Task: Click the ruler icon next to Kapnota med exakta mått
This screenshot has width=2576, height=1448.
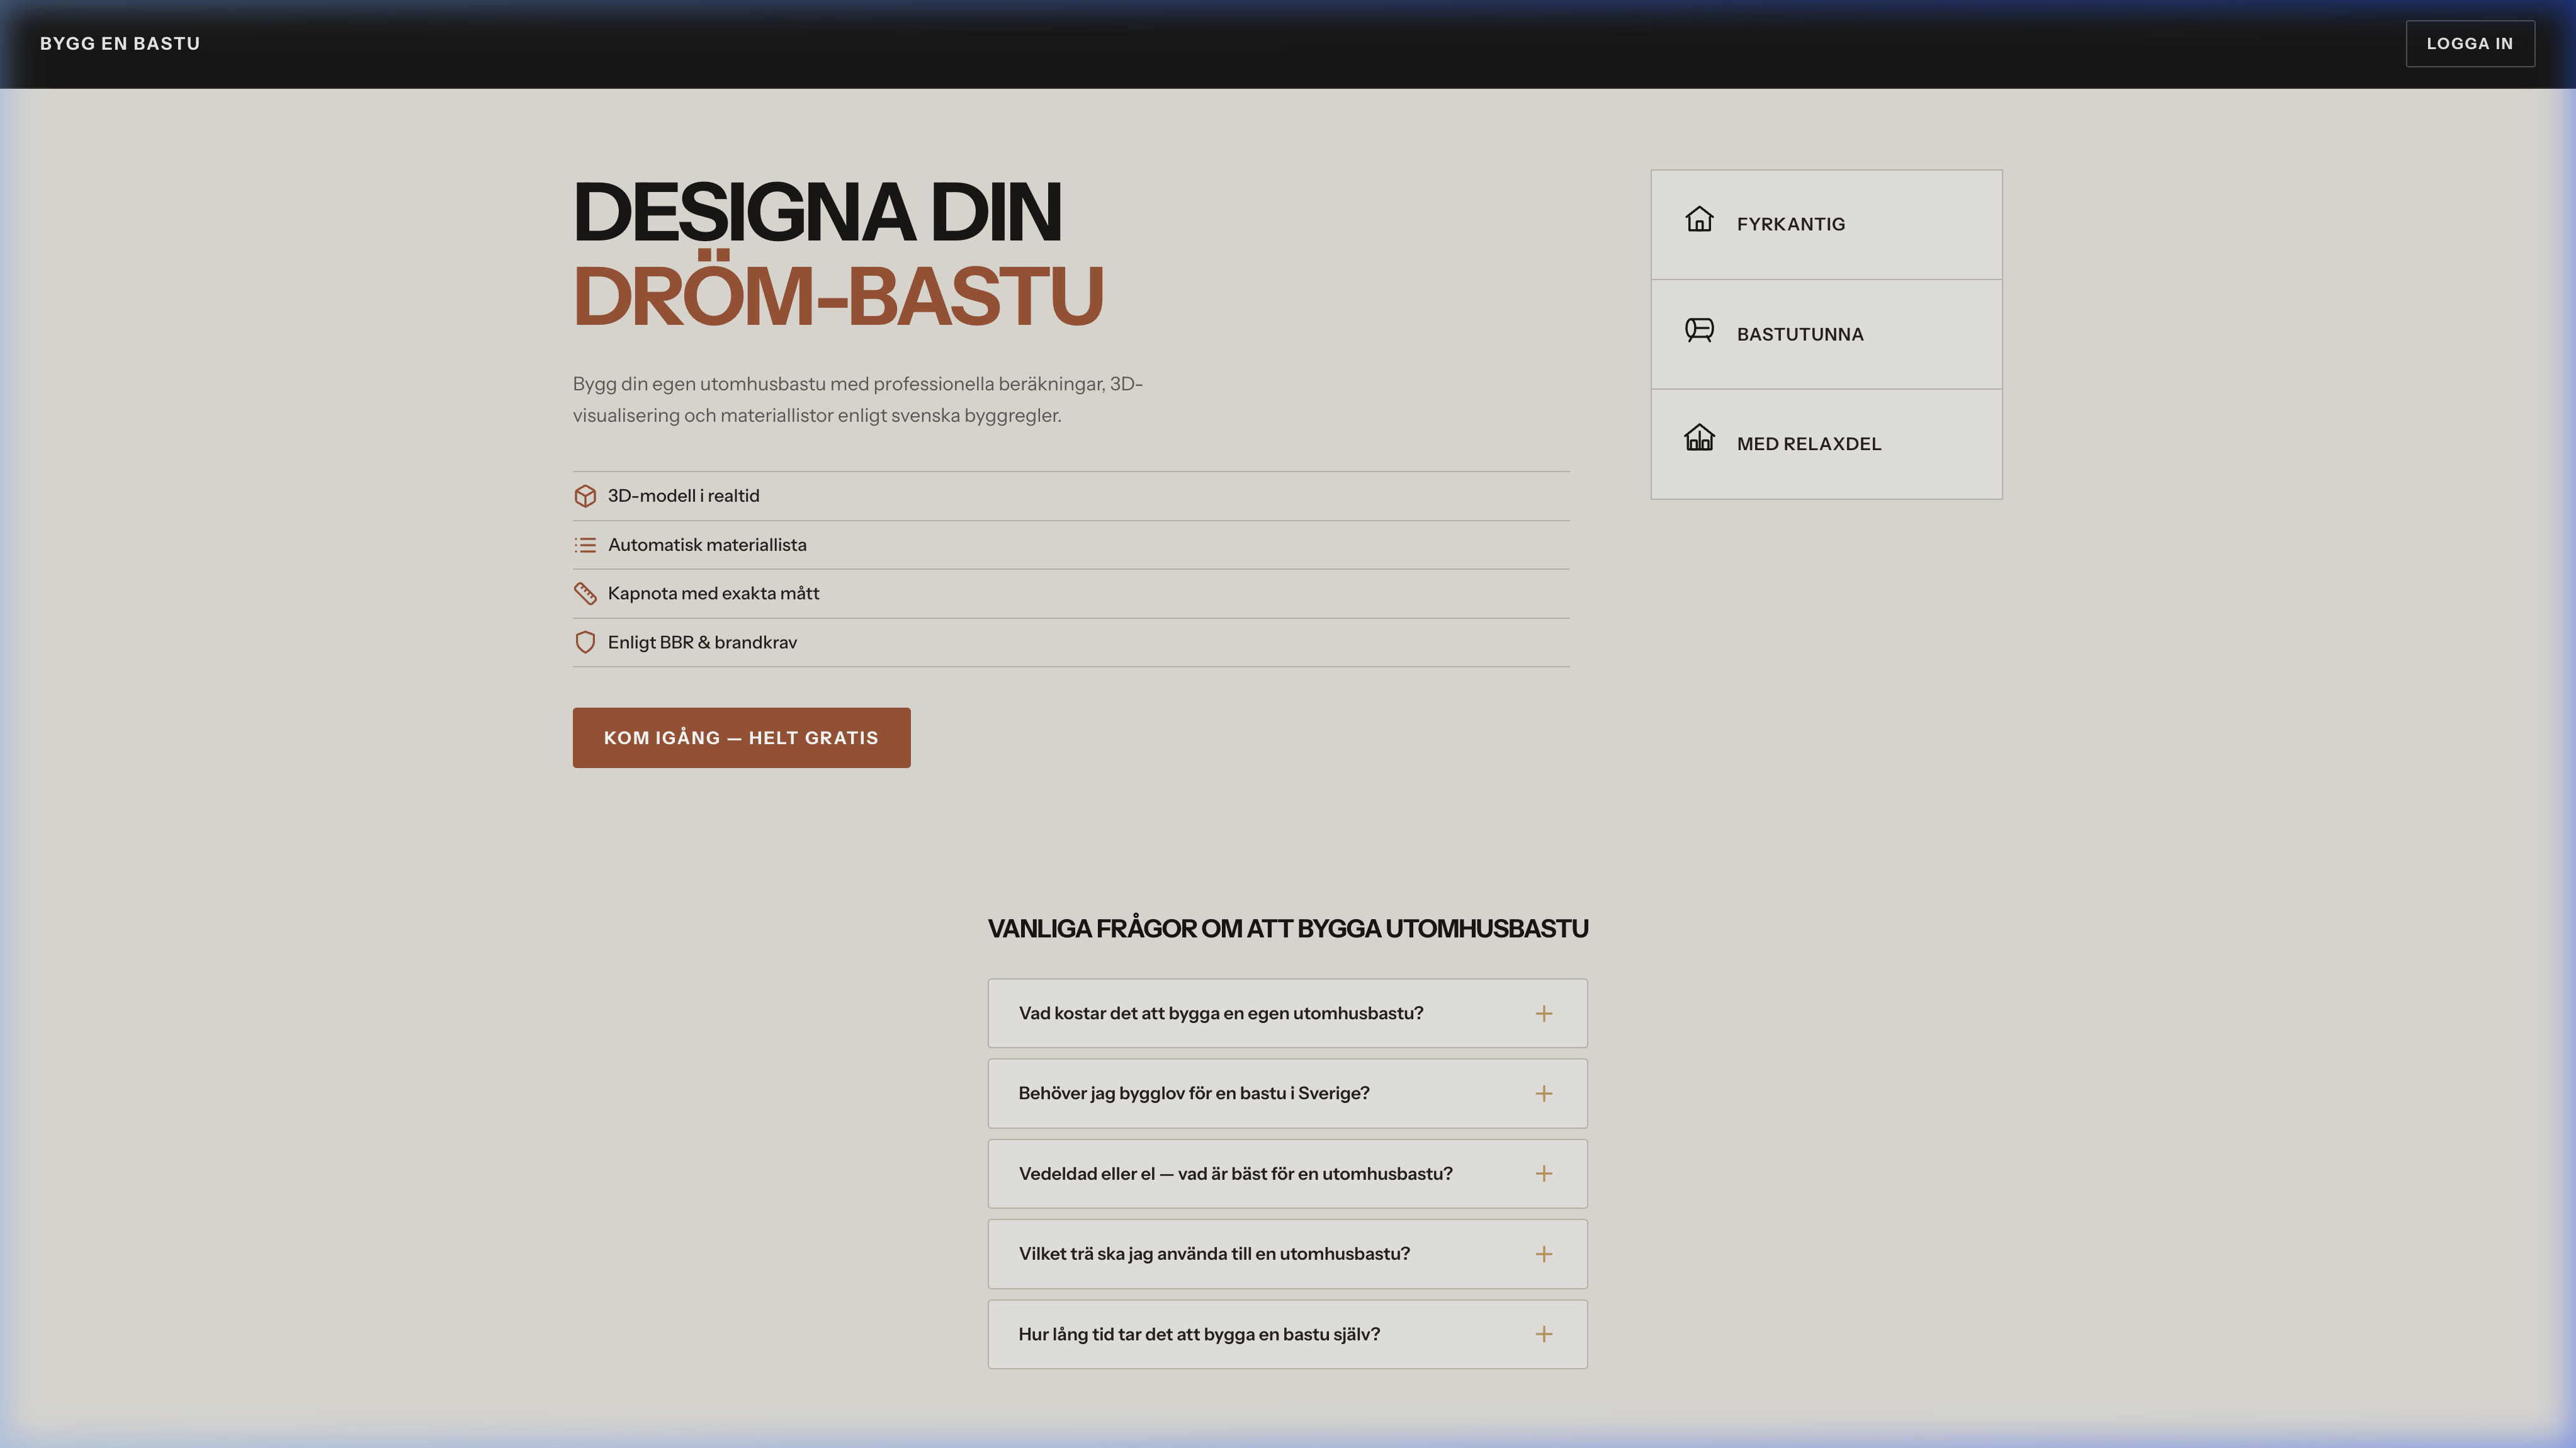Action: [585, 594]
